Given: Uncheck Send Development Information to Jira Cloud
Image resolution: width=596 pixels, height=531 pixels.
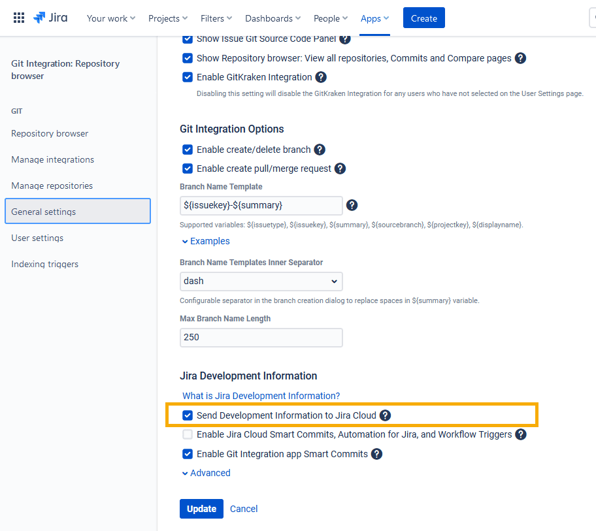Looking at the screenshot, I should point(188,415).
